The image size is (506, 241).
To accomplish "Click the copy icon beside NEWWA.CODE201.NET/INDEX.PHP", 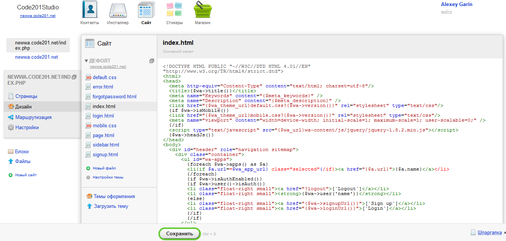I will pos(74,77).
